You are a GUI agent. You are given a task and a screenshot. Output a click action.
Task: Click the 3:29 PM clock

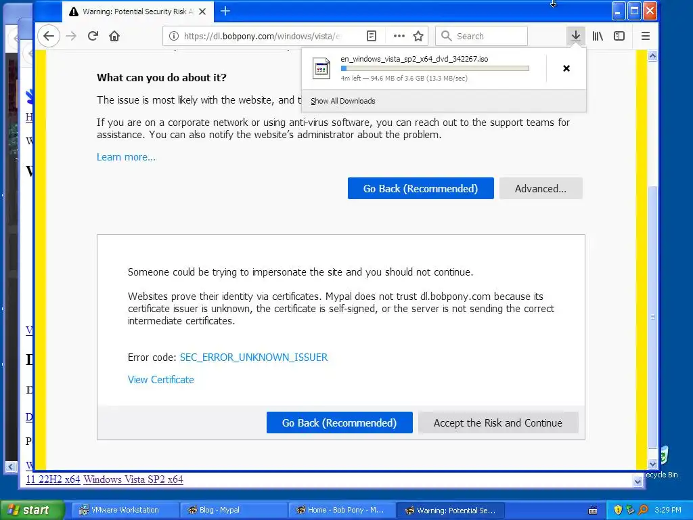tap(668, 510)
